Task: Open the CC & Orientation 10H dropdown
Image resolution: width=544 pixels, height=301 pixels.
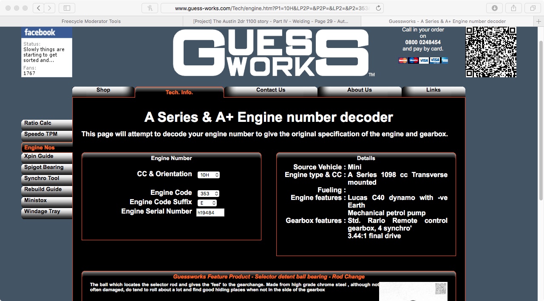Action: 209,175
